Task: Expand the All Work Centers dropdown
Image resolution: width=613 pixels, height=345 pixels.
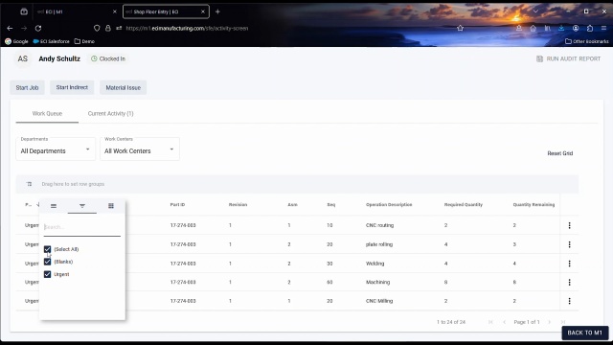Action: pyautogui.click(x=140, y=149)
